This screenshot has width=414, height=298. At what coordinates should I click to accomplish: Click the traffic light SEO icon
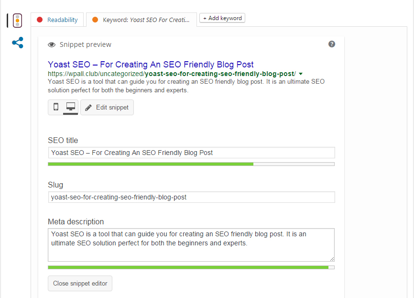(18, 21)
